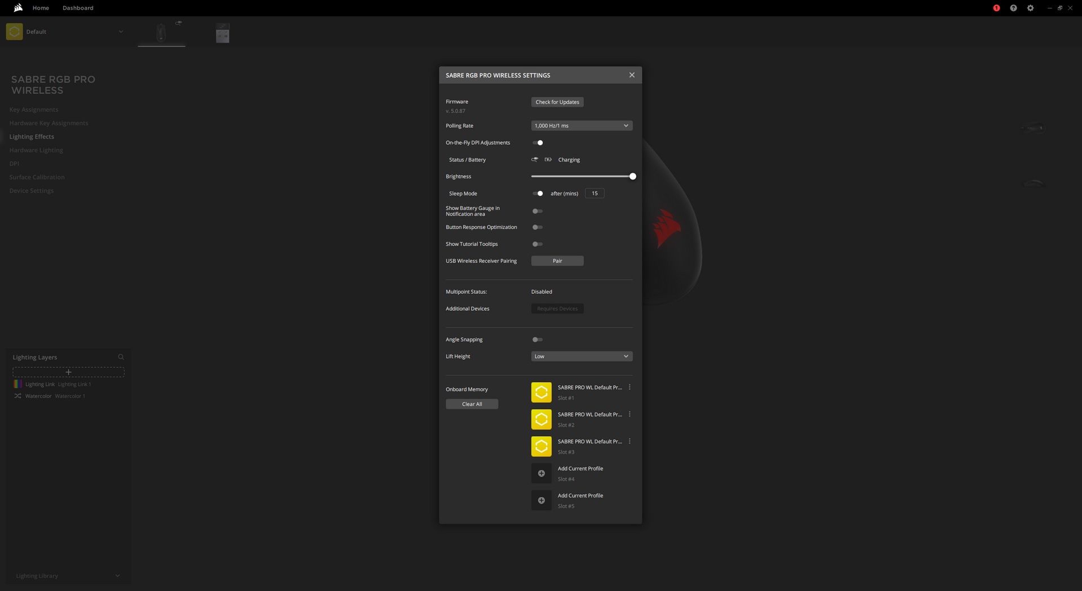Image resolution: width=1082 pixels, height=591 pixels.
Task: Click the Corsair sails logo icon
Action: 18,8
